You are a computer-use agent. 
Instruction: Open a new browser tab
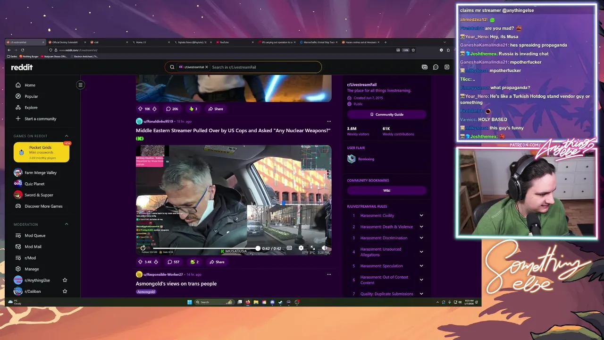[386, 42]
